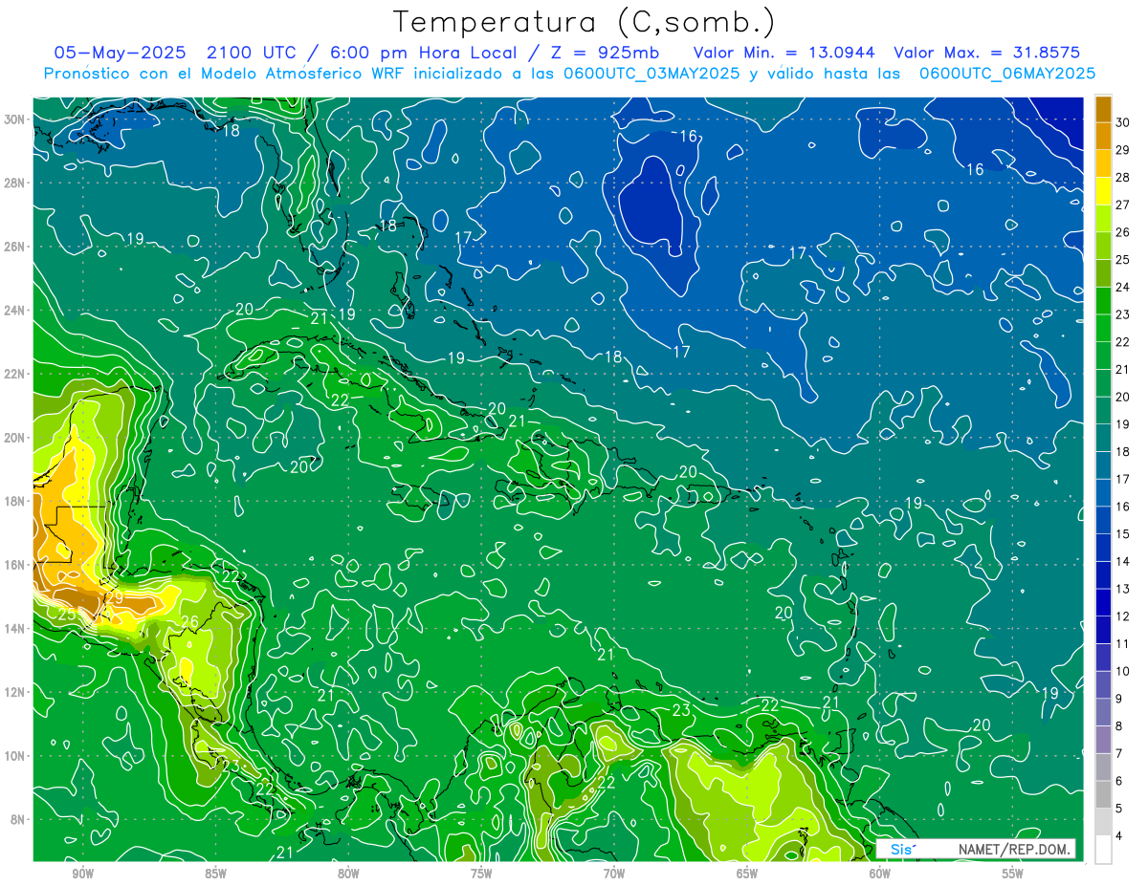Click the 22N latitude axis label
Screen dimensions: 1148x886
(15, 374)
